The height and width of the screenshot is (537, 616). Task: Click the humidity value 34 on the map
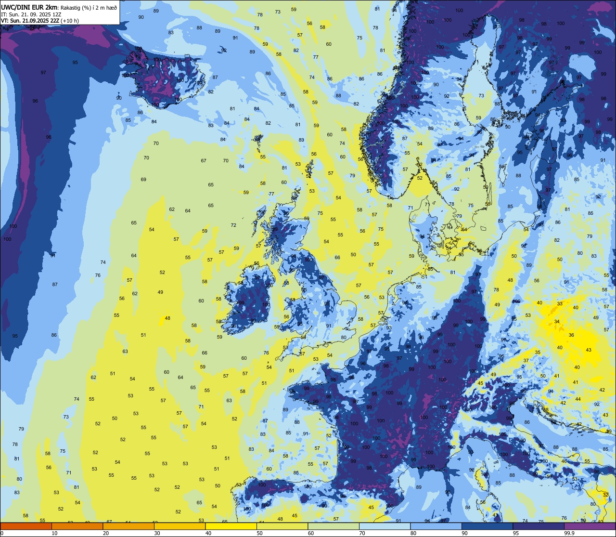[x=557, y=322]
